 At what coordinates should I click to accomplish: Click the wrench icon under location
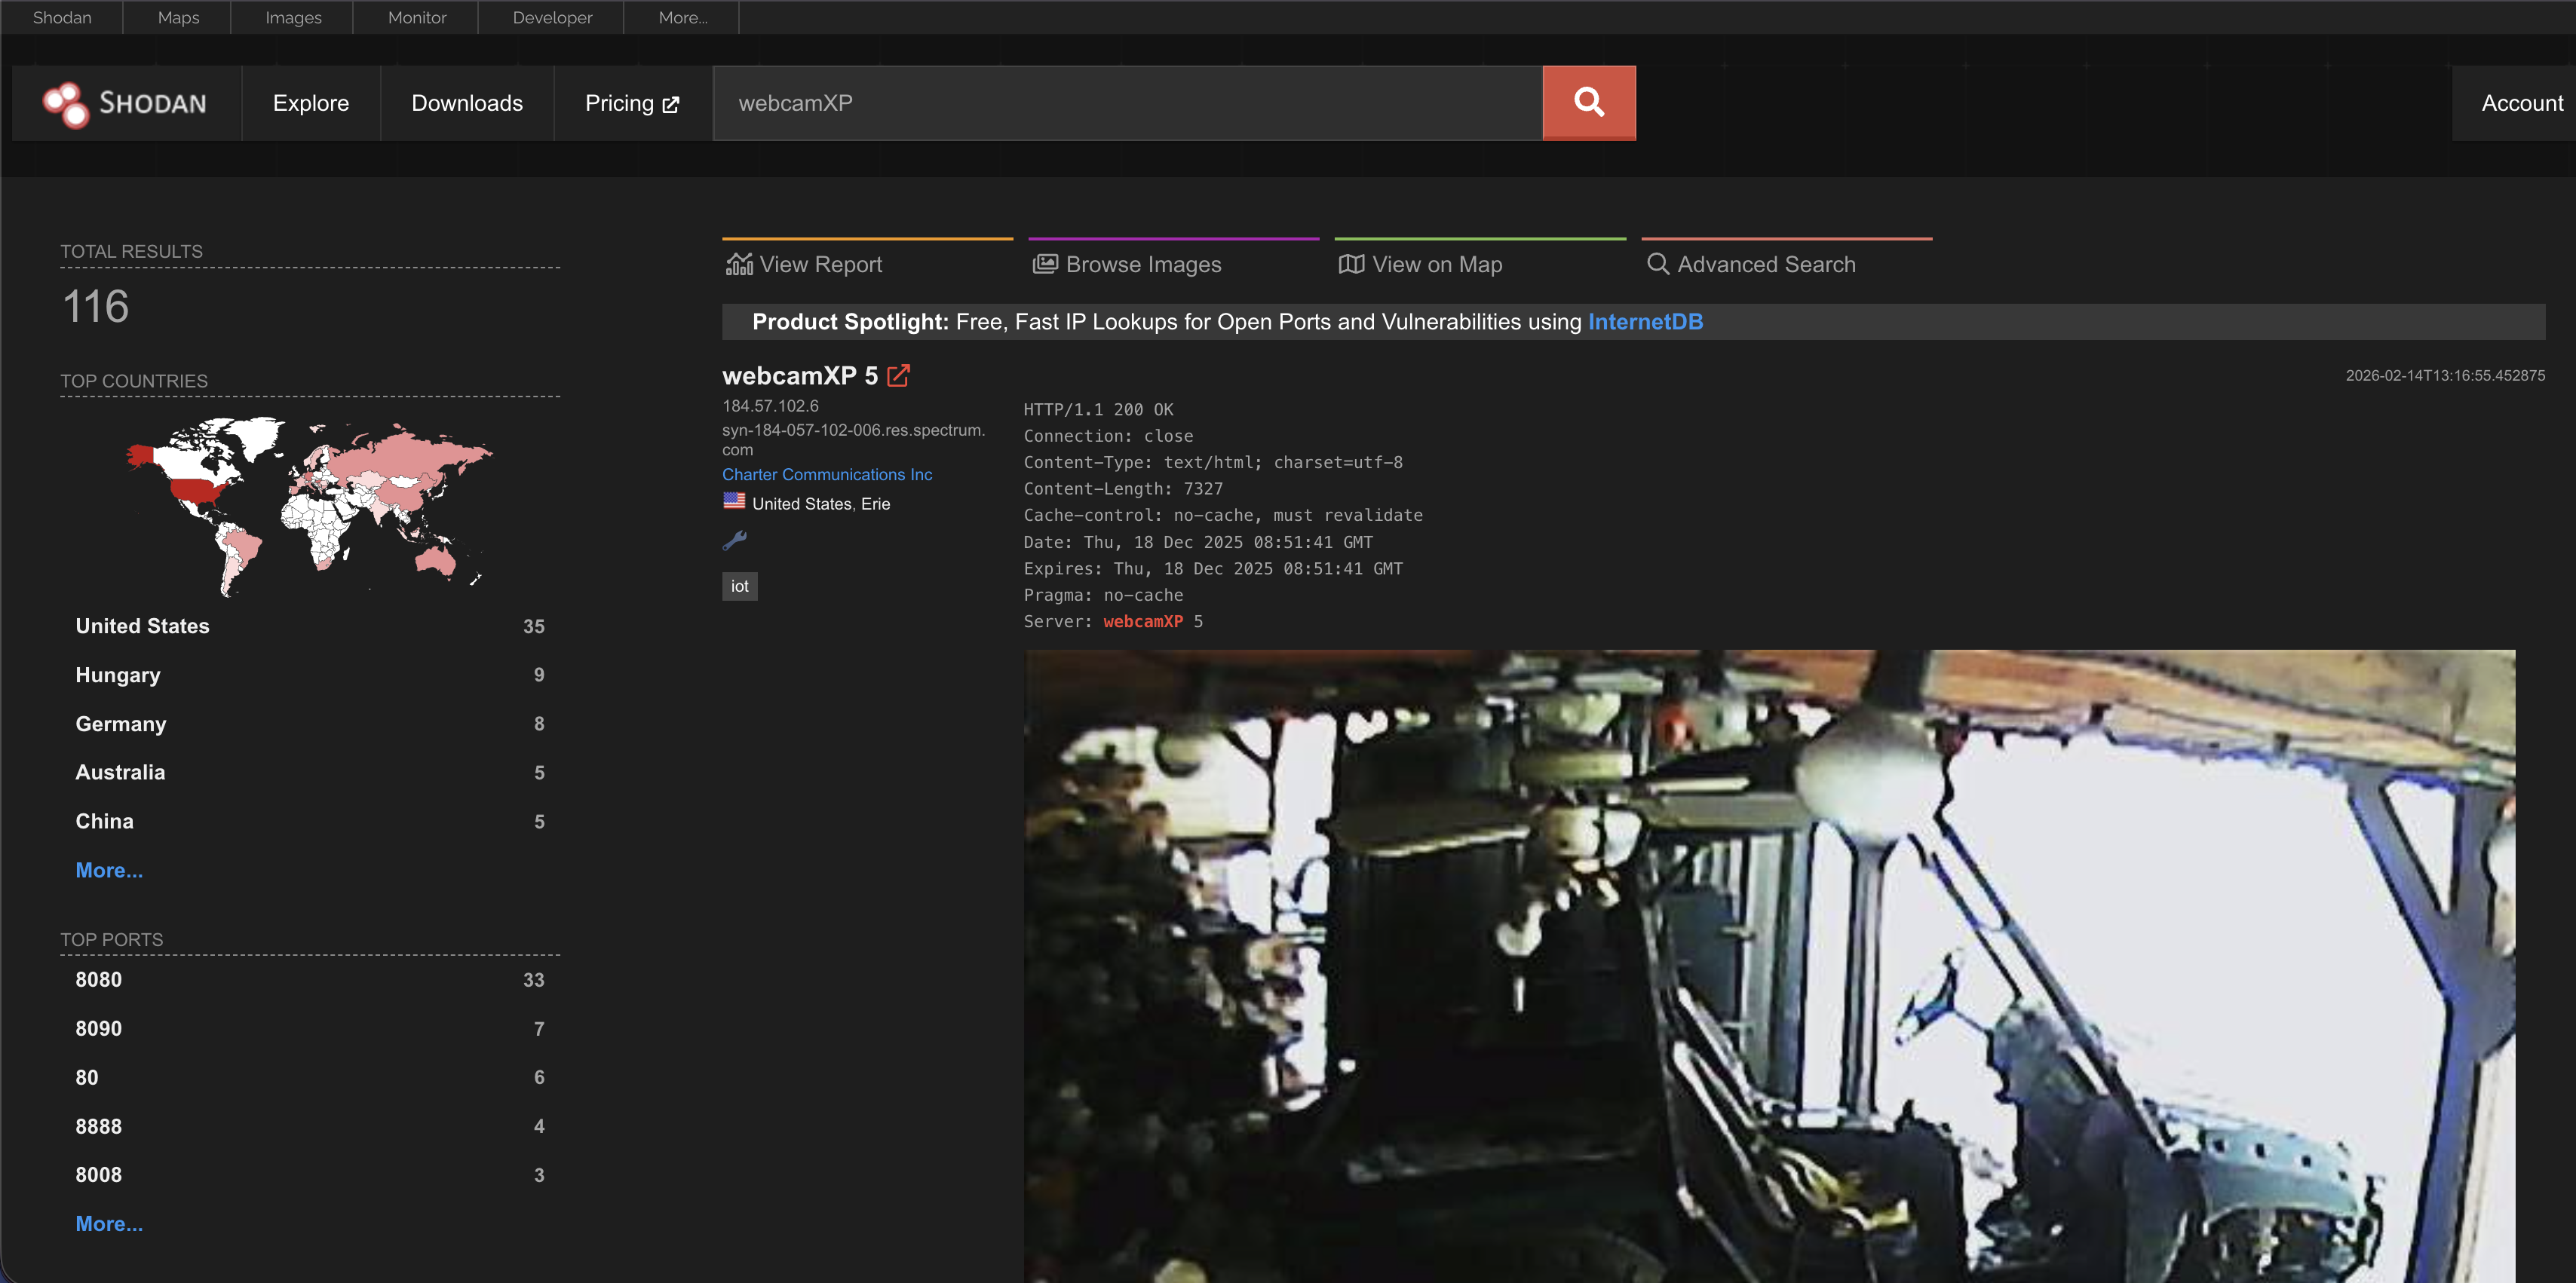click(734, 541)
